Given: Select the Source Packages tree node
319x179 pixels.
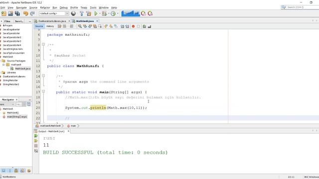Looking at the screenshot, I should [16, 61].
